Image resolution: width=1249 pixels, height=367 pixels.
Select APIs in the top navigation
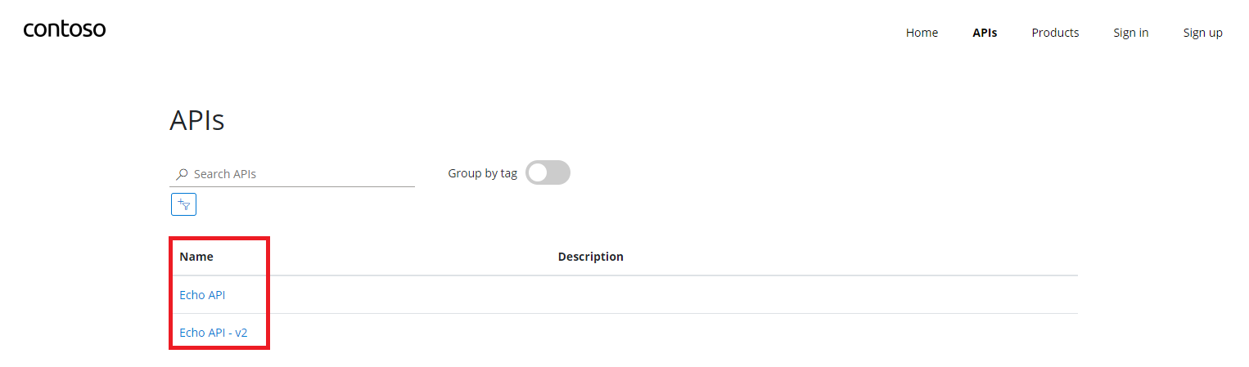985,33
